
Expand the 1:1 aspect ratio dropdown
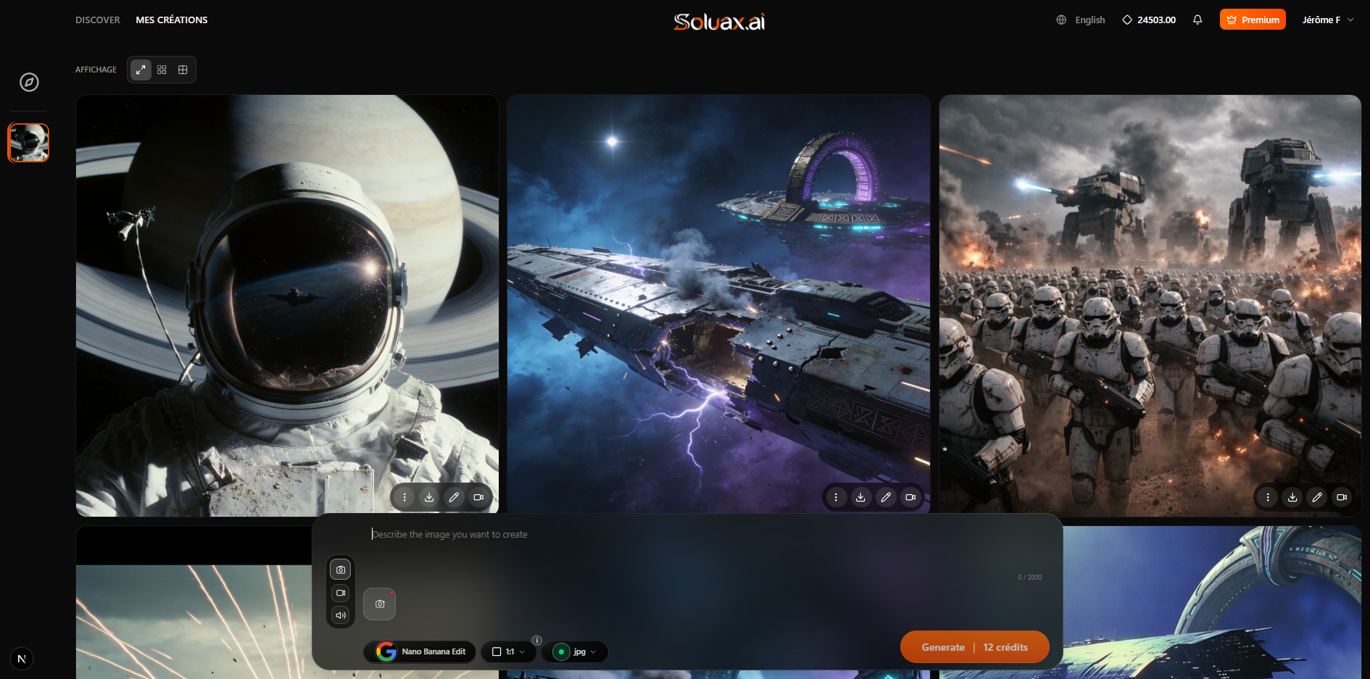508,651
